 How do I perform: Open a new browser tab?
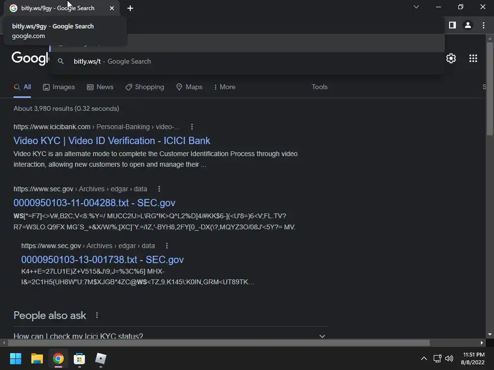130,8
